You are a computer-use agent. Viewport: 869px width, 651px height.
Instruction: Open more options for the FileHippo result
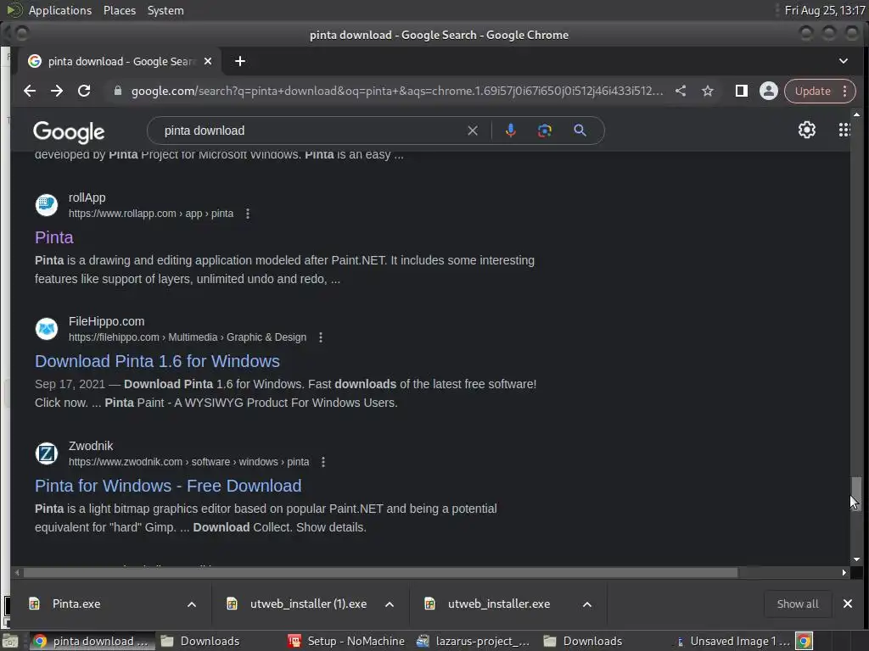click(321, 337)
